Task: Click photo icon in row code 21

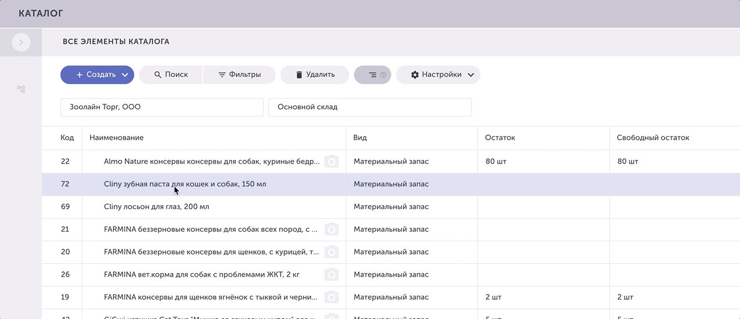Action: coord(331,229)
